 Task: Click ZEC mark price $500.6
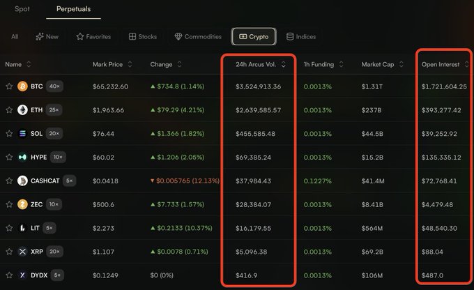tap(103, 204)
